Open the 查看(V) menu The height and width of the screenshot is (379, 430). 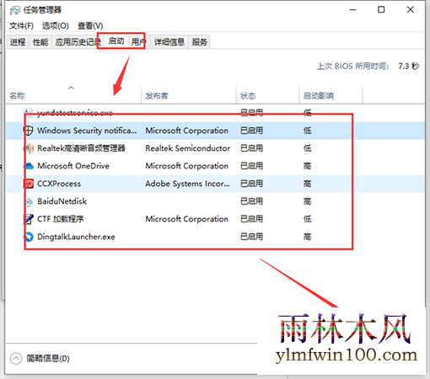[90, 26]
